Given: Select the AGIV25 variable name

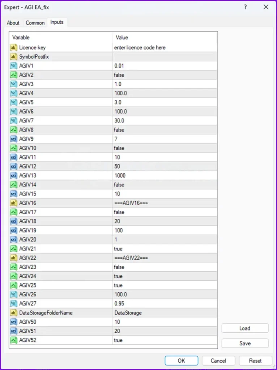Looking at the screenshot, I should point(27,285).
